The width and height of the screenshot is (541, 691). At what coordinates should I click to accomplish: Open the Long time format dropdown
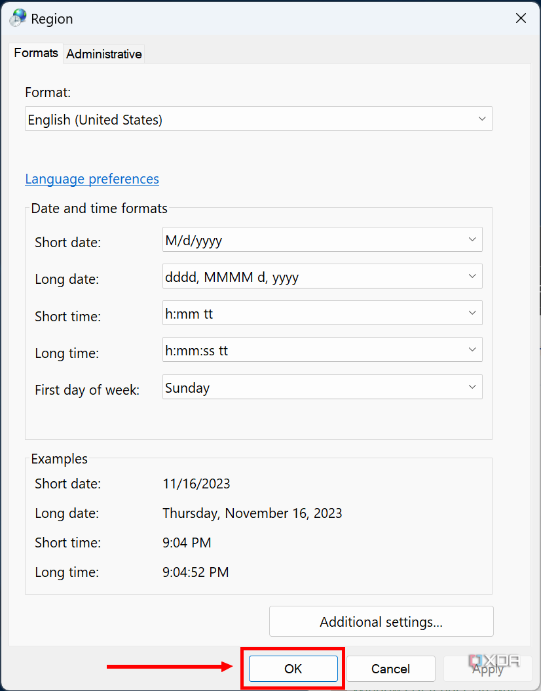[322, 350]
